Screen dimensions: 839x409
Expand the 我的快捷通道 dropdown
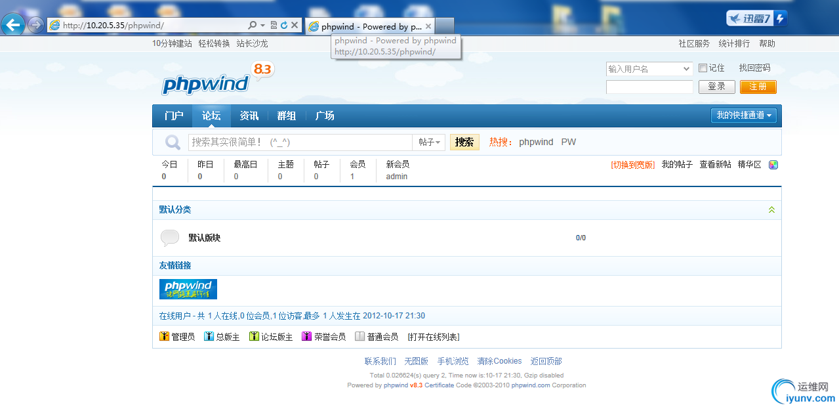point(744,116)
